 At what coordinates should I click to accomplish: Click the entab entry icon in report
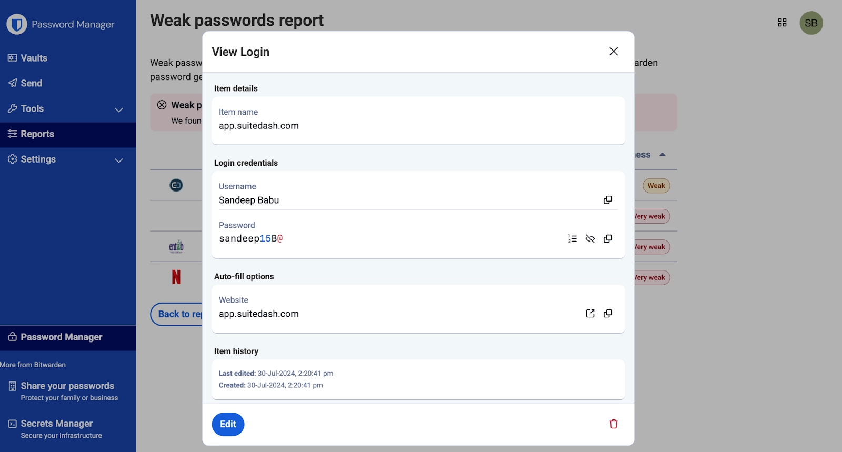(176, 246)
